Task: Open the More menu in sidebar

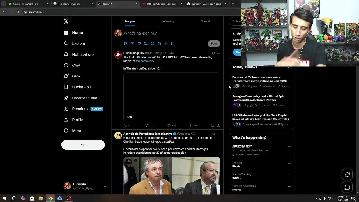Action: [72, 130]
